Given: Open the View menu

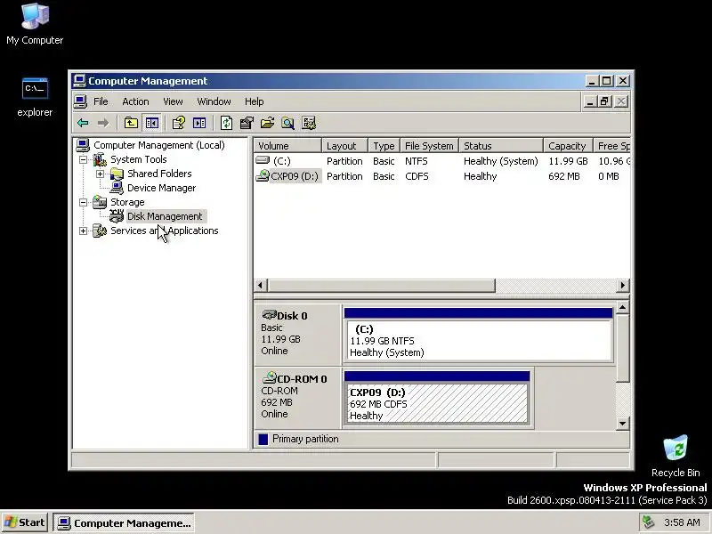Looking at the screenshot, I should tap(173, 101).
